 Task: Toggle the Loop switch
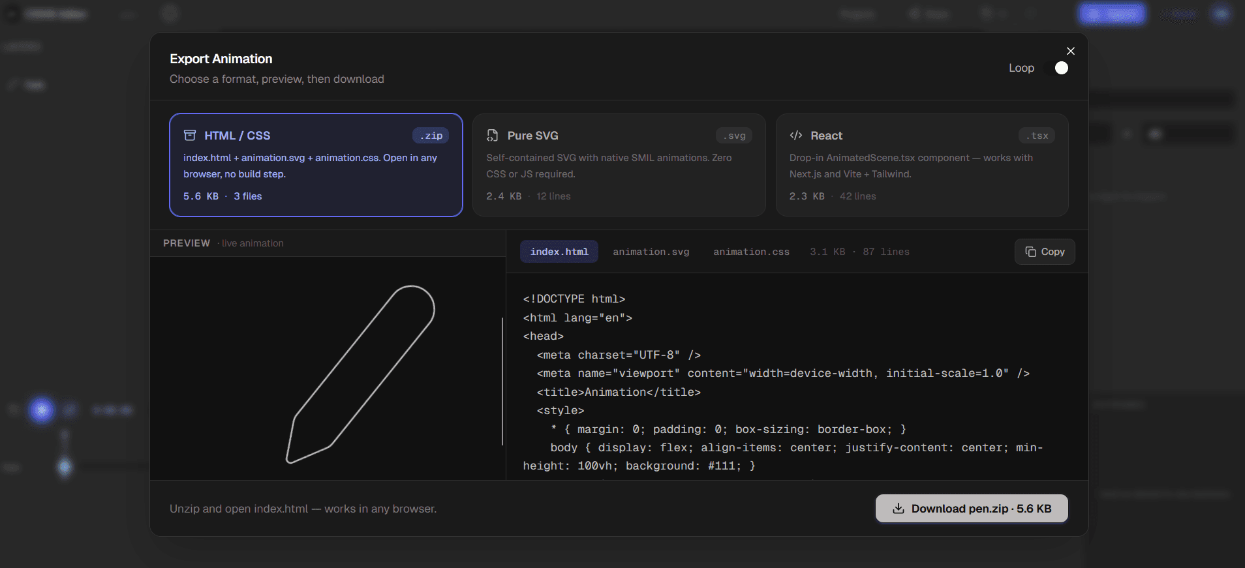1056,68
